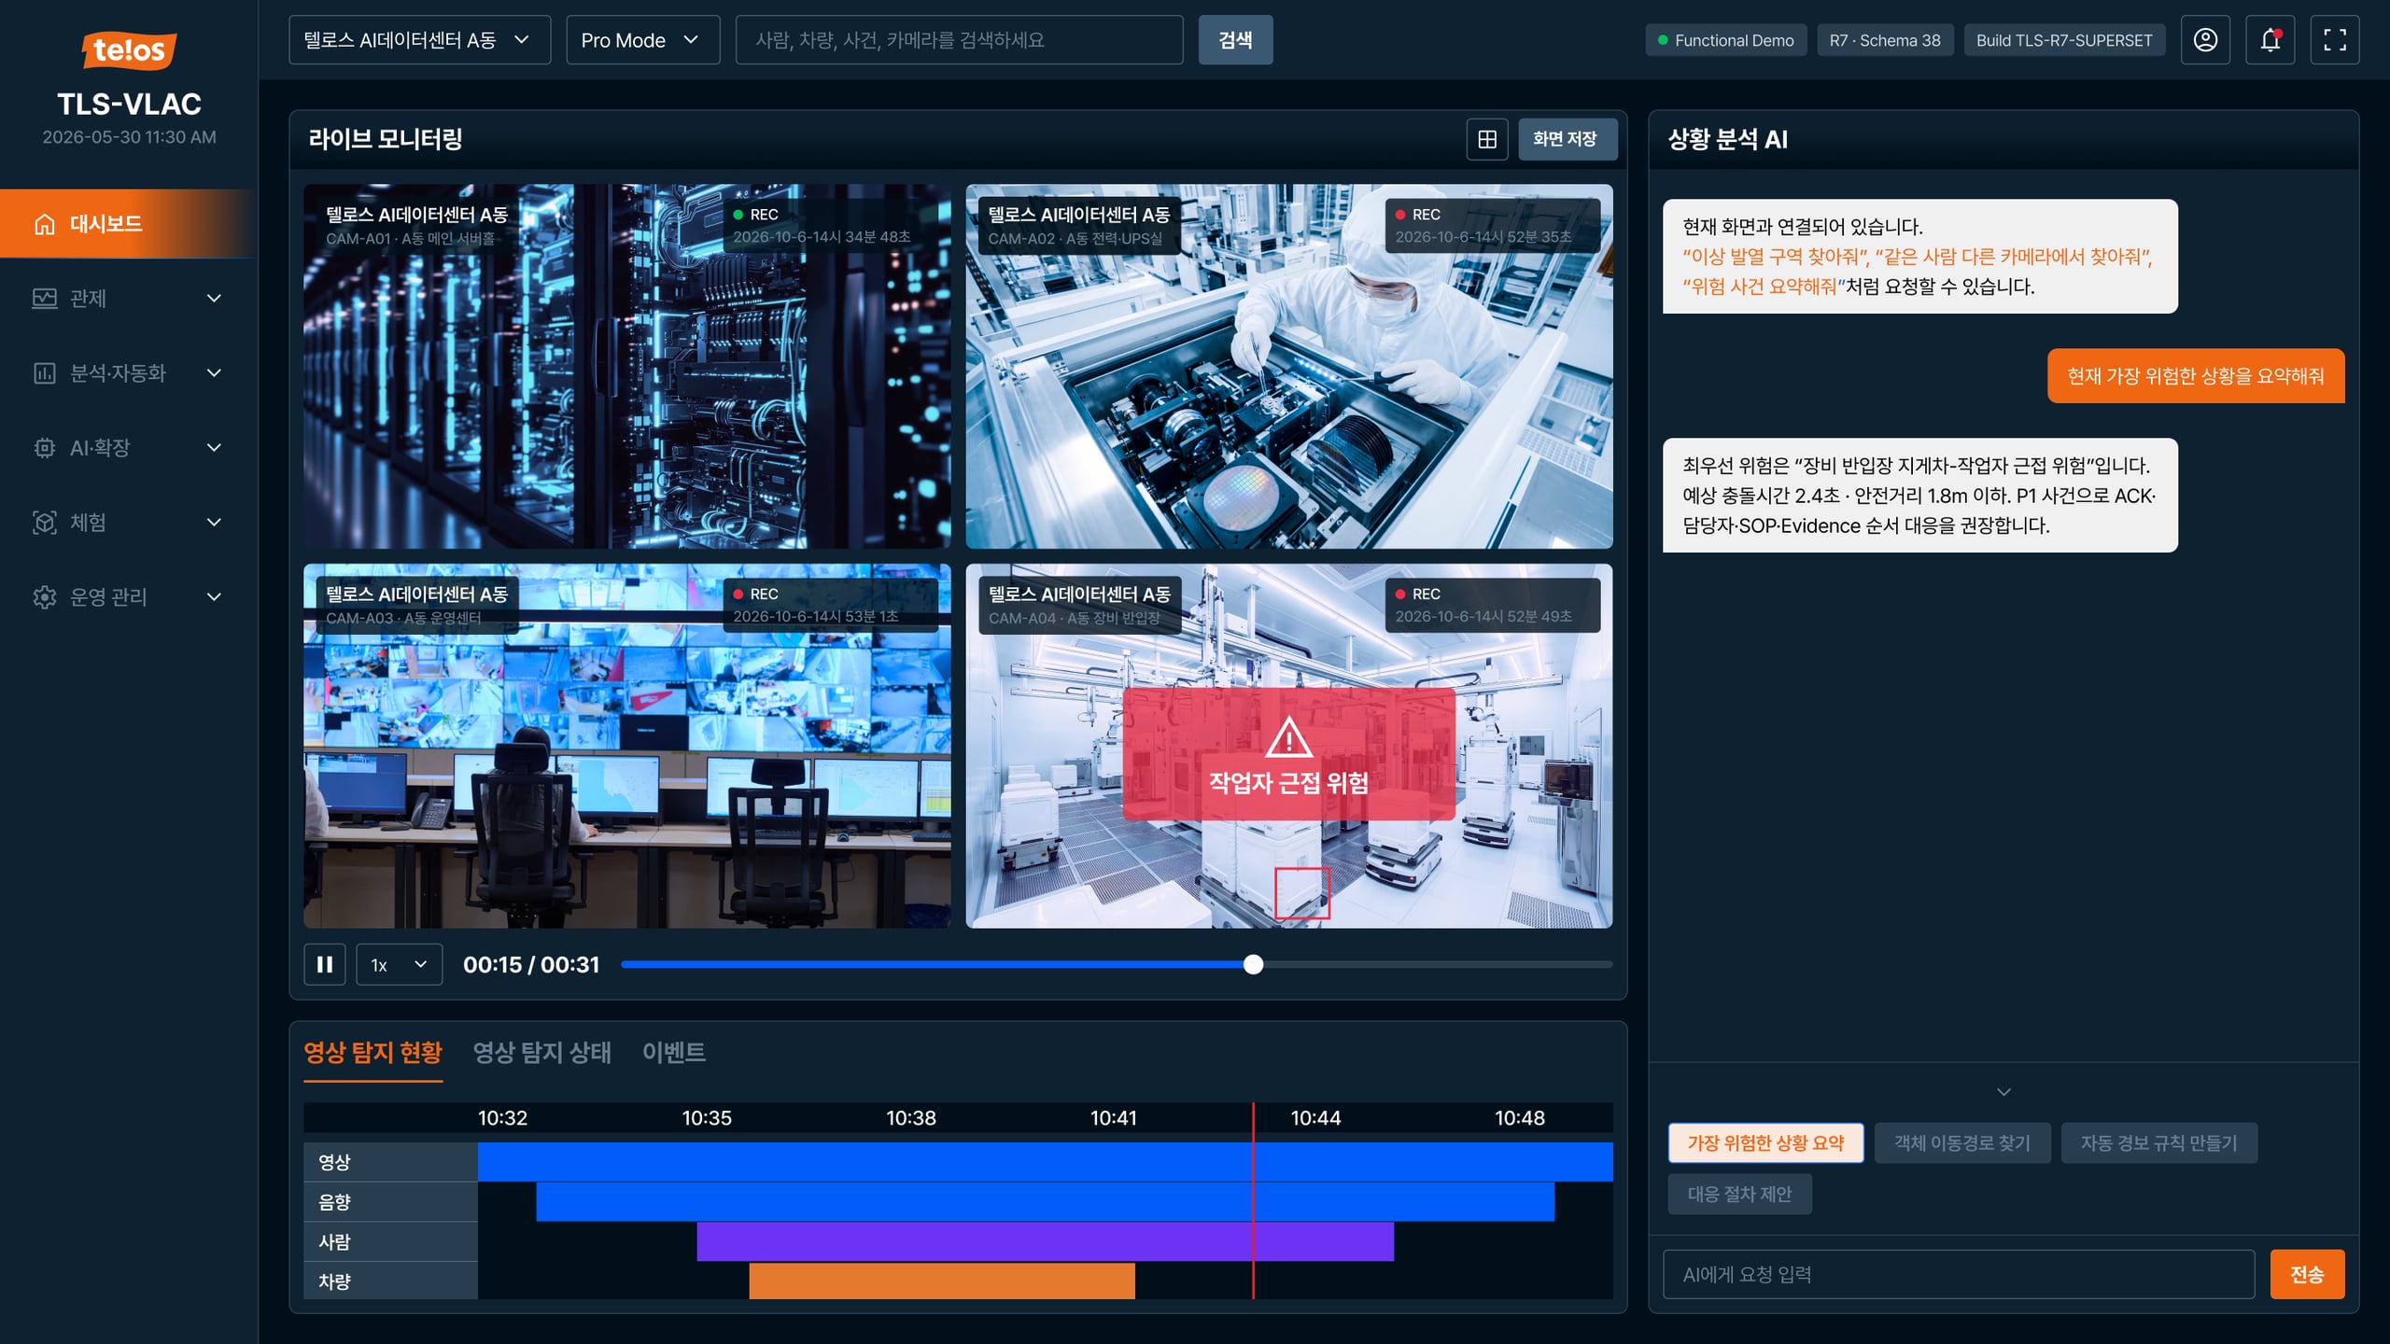Switch to the 영상 탐지 상태 tab
The width and height of the screenshot is (2390, 1344).
tap(542, 1053)
